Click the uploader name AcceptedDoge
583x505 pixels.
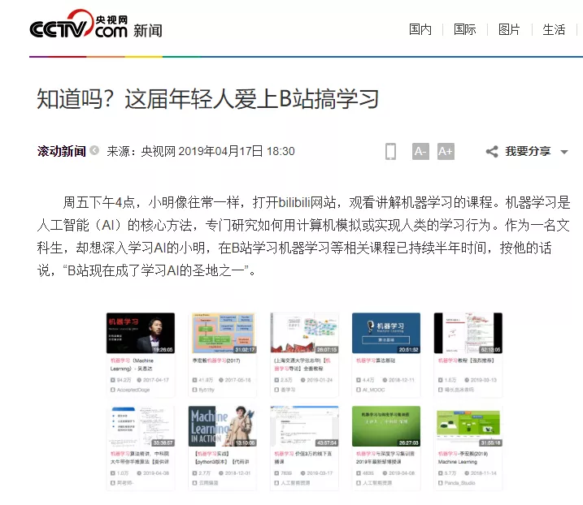coord(133,390)
